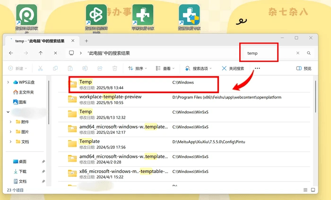Open the 排序 sort dropdown
Screen dimensions: 331x200
138,69
